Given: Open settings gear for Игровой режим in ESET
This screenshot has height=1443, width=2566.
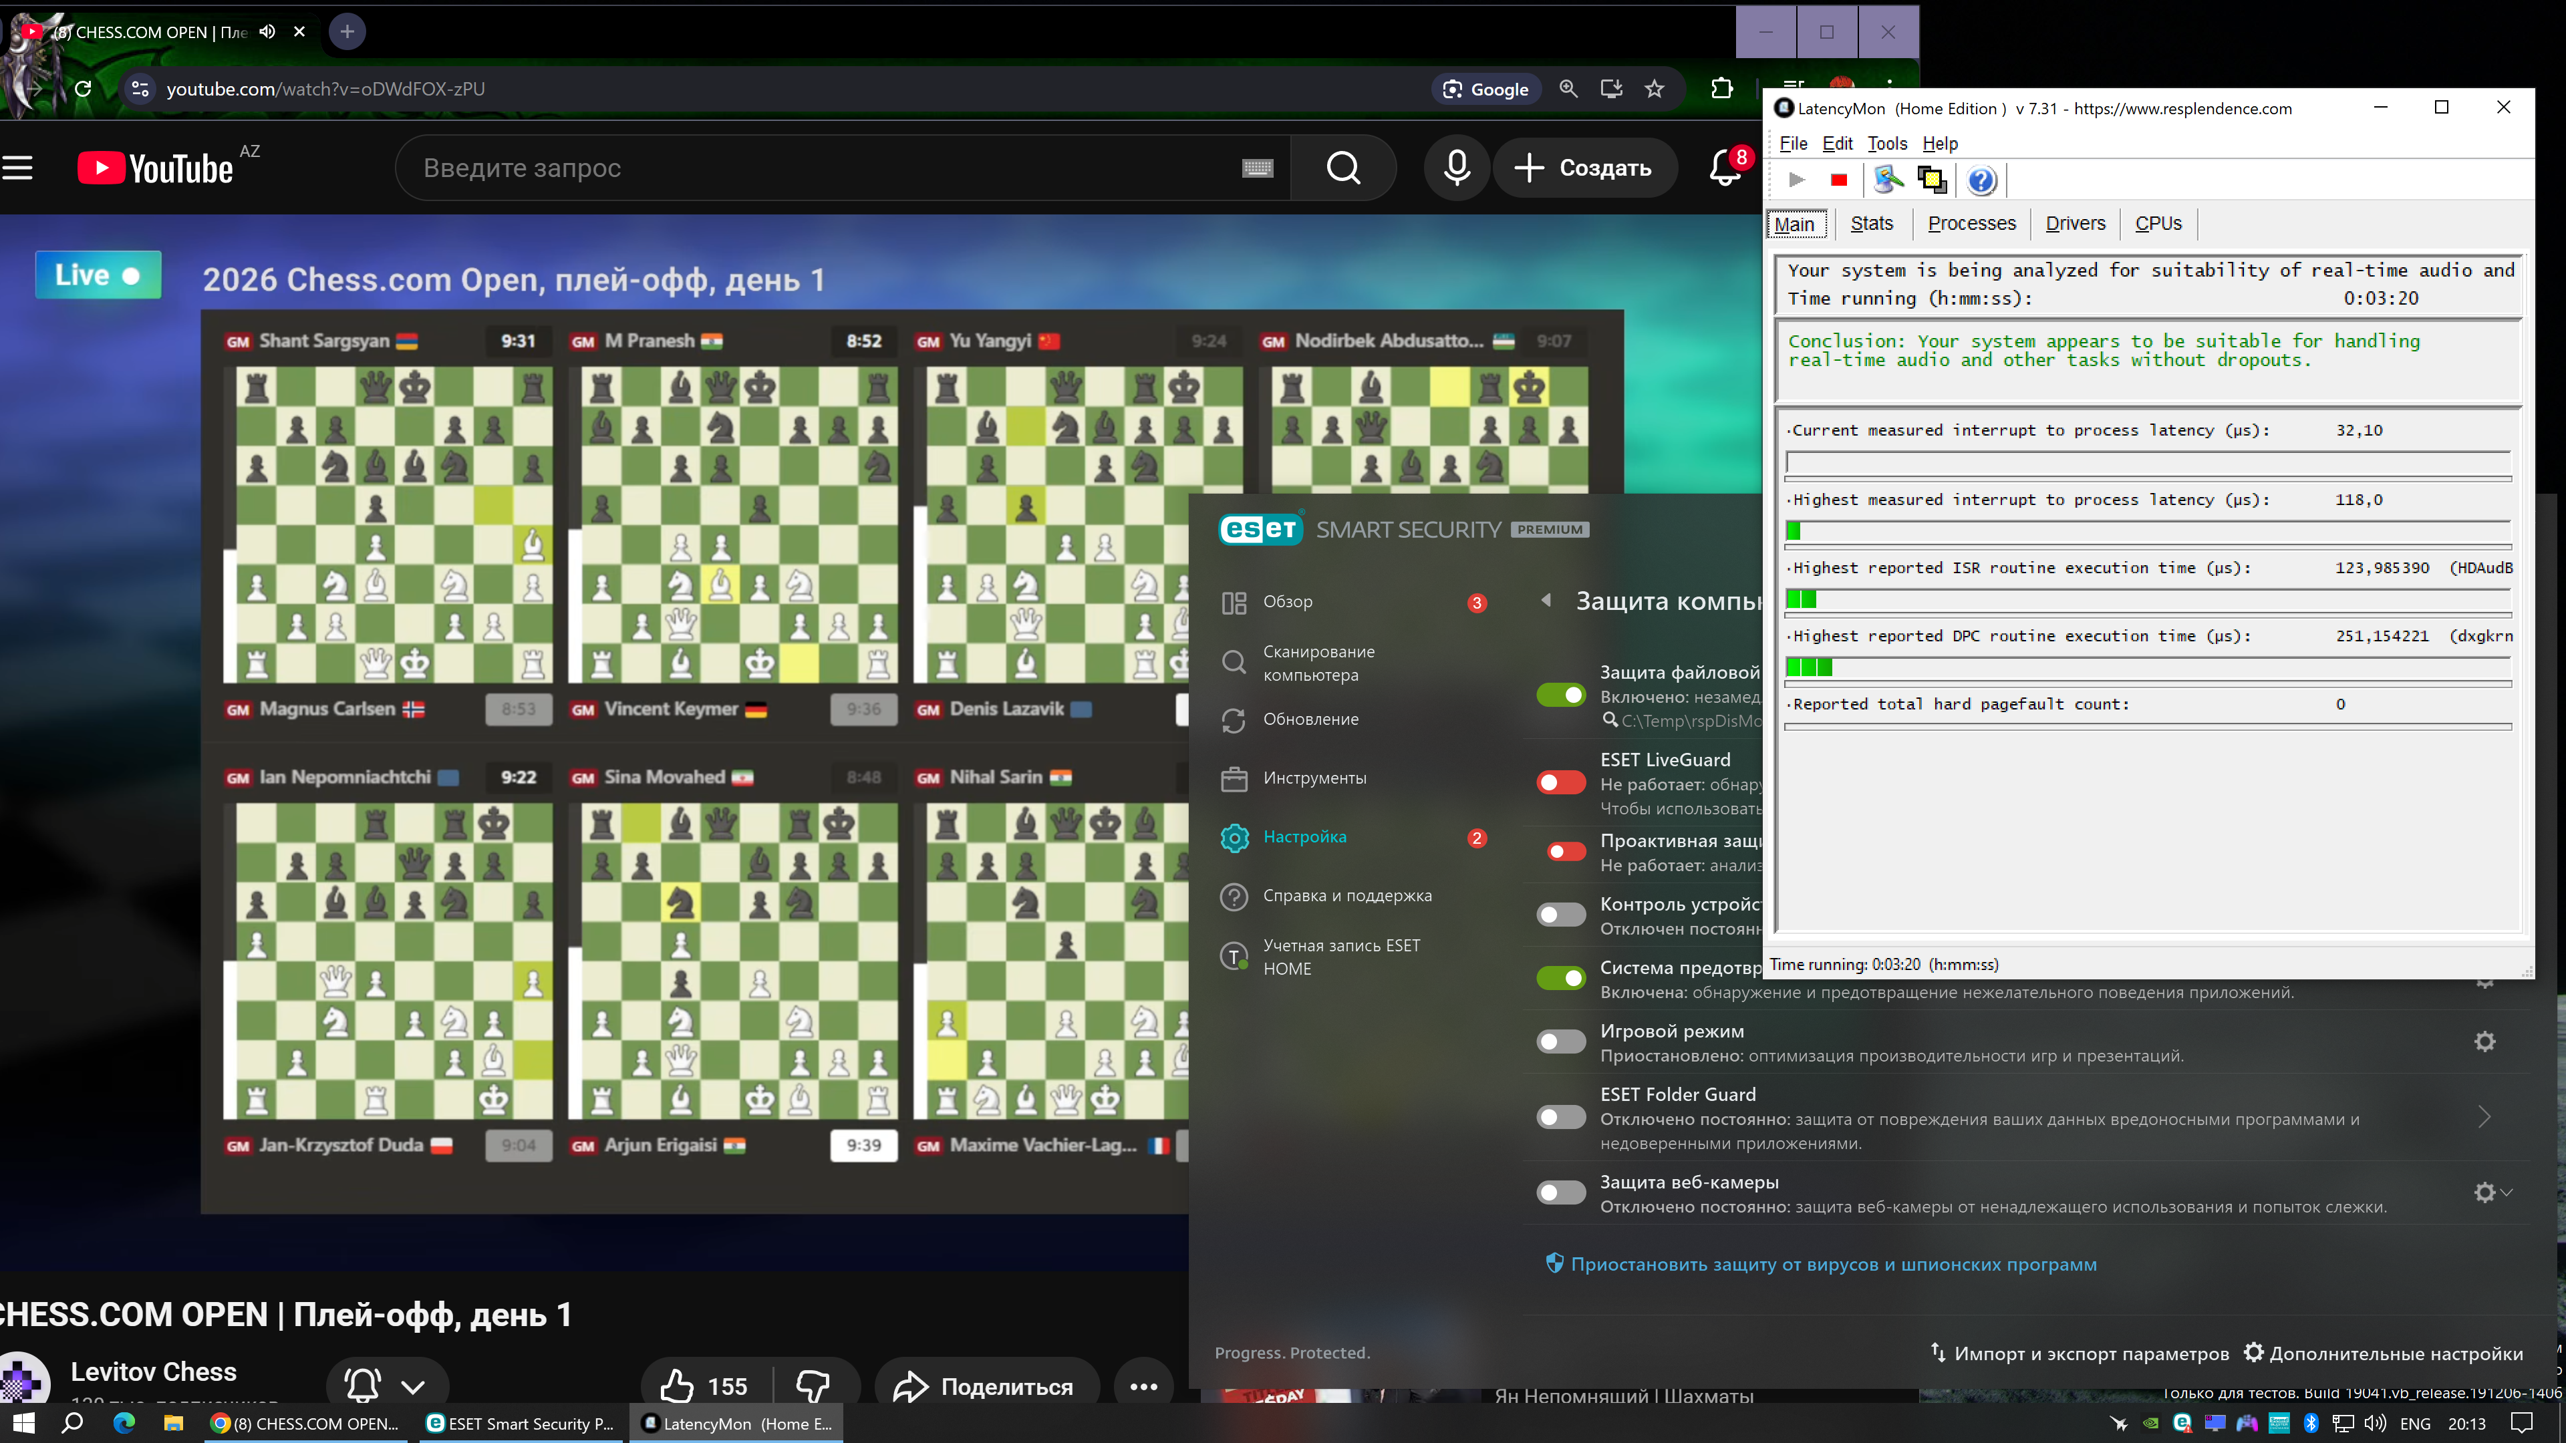Looking at the screenshot, I should click(x=2484, y=1041).
